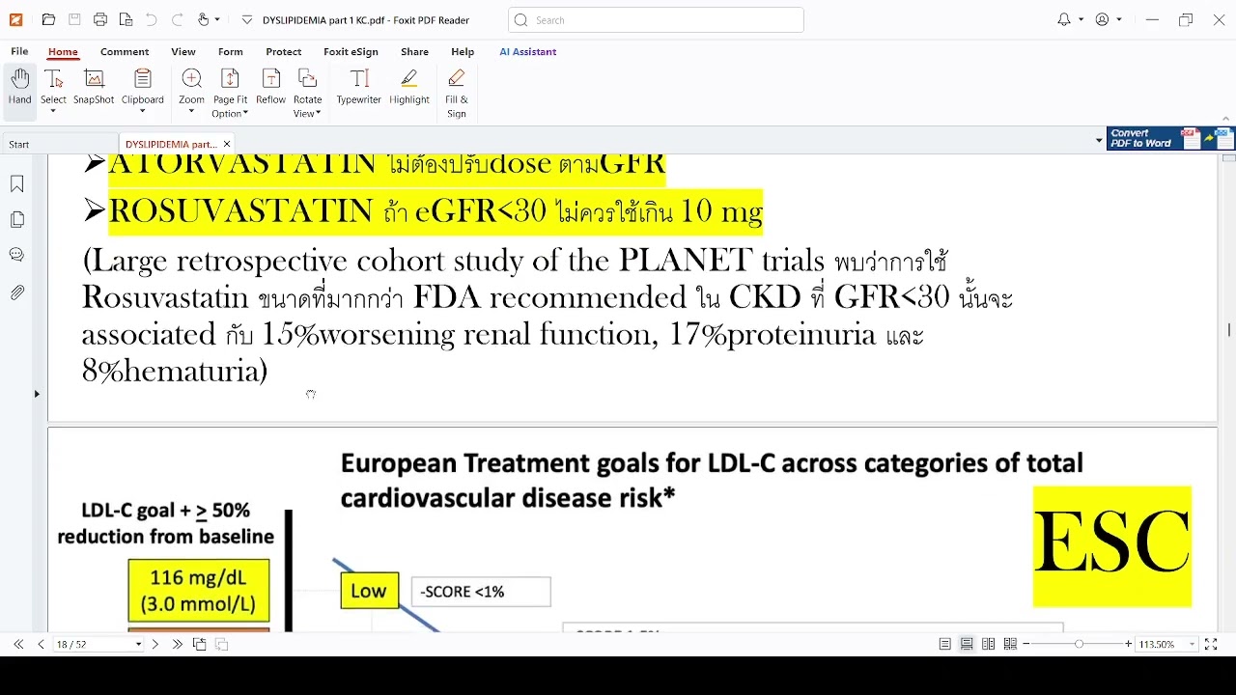Click the Save icon in title bar
This screenshot has width=1236, height=695.
pyautogui.click(x=74, y=19)
